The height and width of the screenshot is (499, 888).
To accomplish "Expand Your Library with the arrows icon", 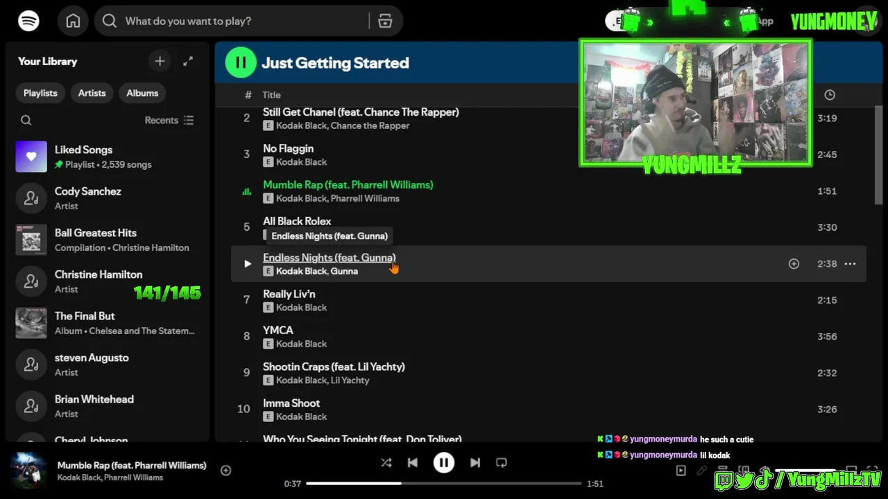I will pyautogui.click(x=188, y=61).
